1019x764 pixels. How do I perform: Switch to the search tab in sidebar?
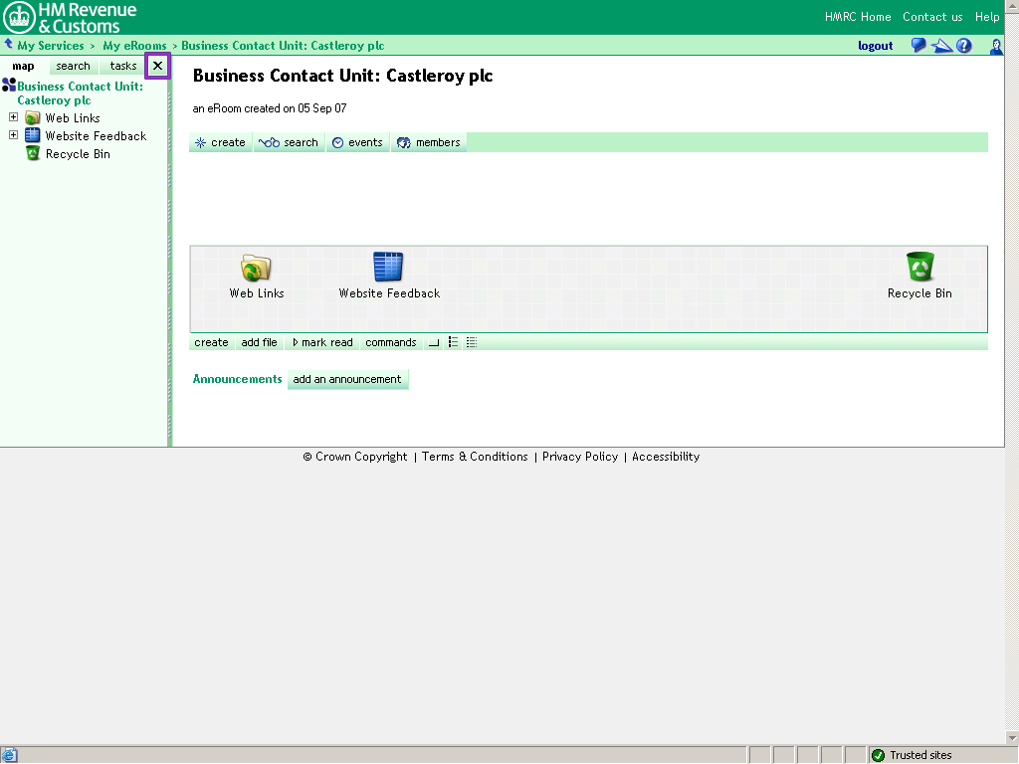[x=73, y=67]
